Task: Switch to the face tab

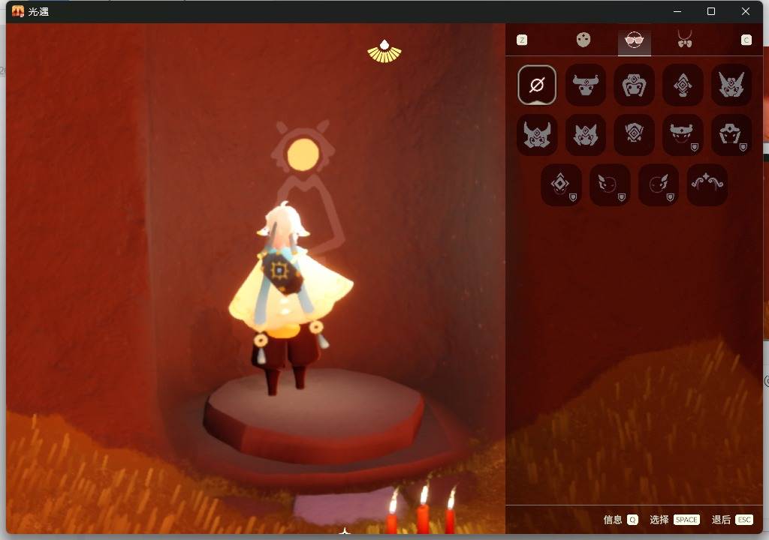Action: [583, 40]
